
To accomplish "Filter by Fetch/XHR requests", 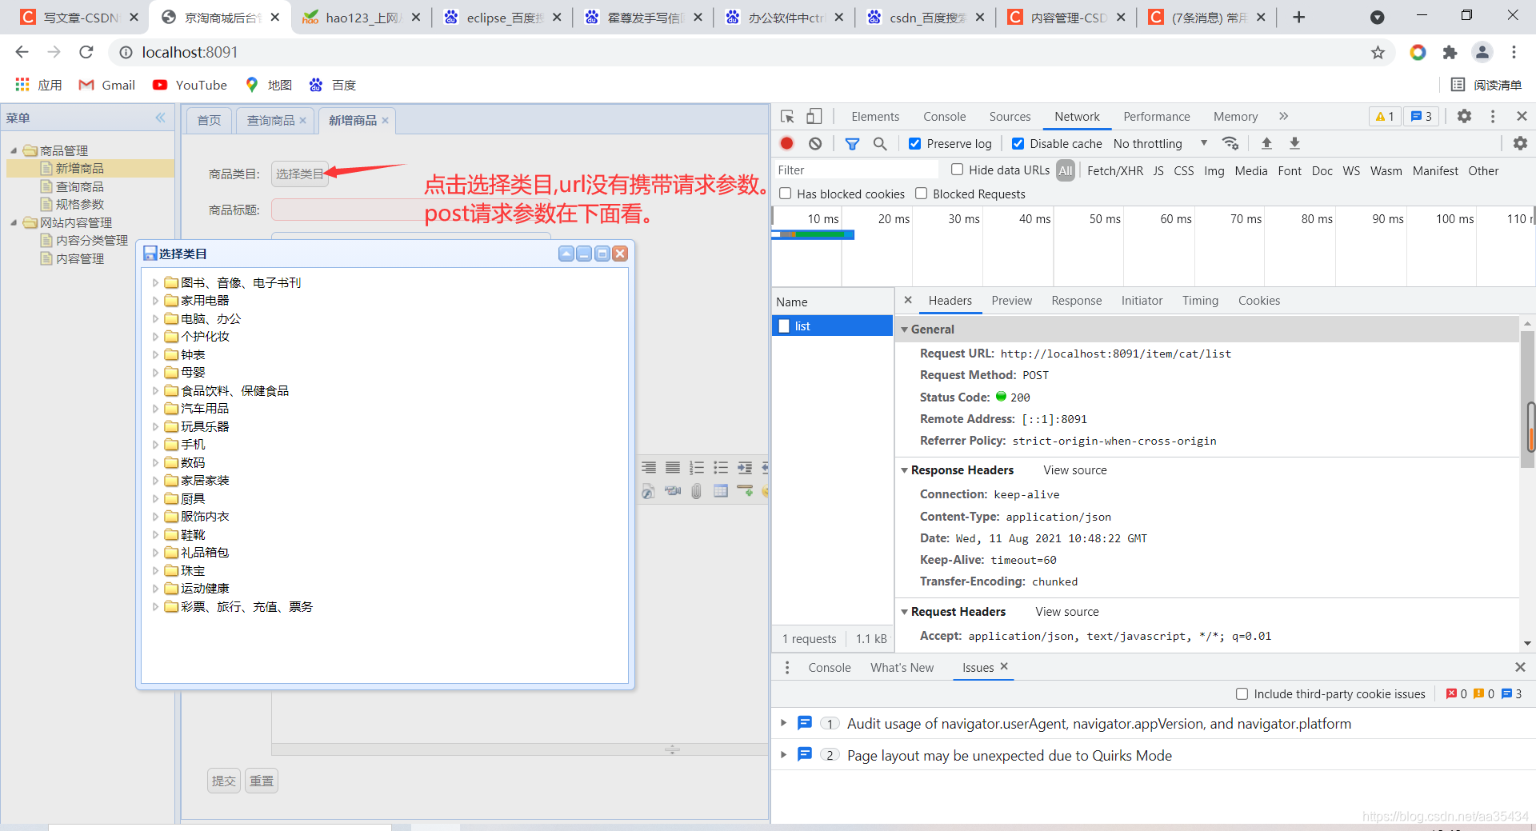I will click(1114, 170).
